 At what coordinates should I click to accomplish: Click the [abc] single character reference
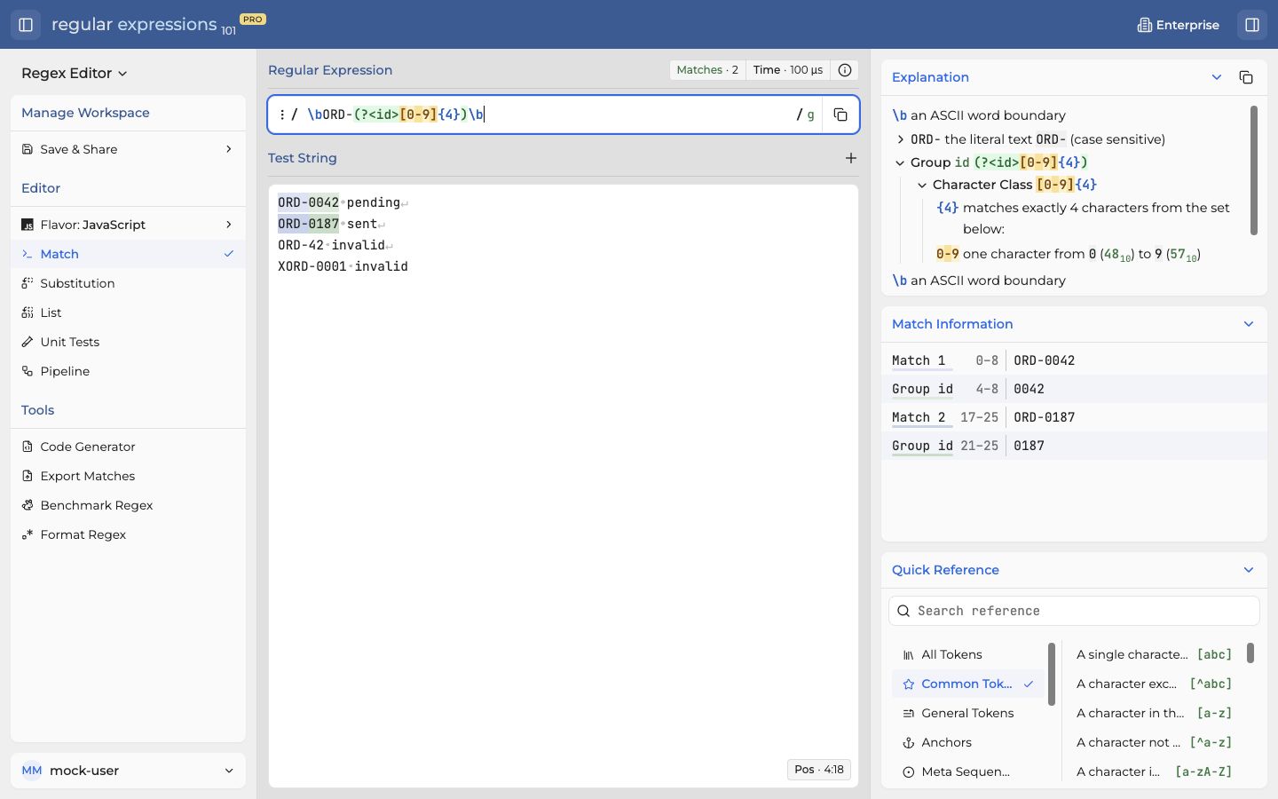[1154, 654]
